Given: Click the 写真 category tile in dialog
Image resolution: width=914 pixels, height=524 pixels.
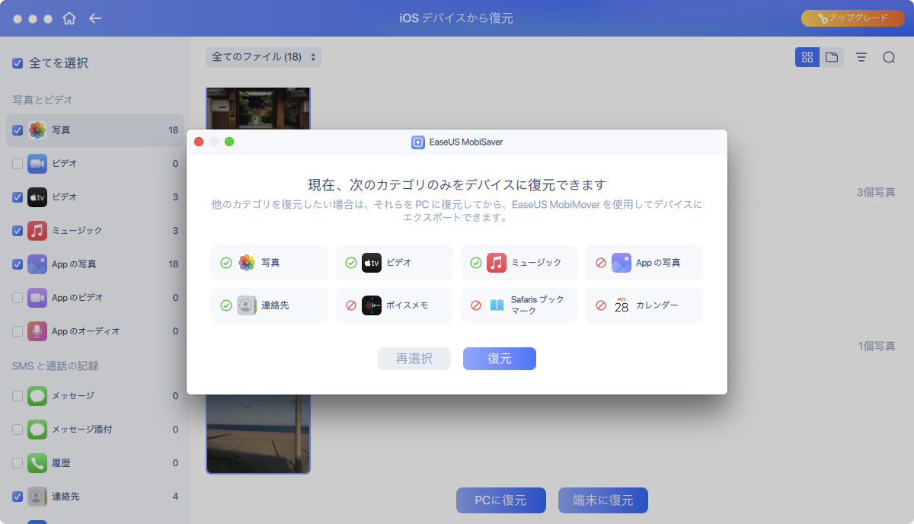Looking at the screenshot, I should click(270, 263).
